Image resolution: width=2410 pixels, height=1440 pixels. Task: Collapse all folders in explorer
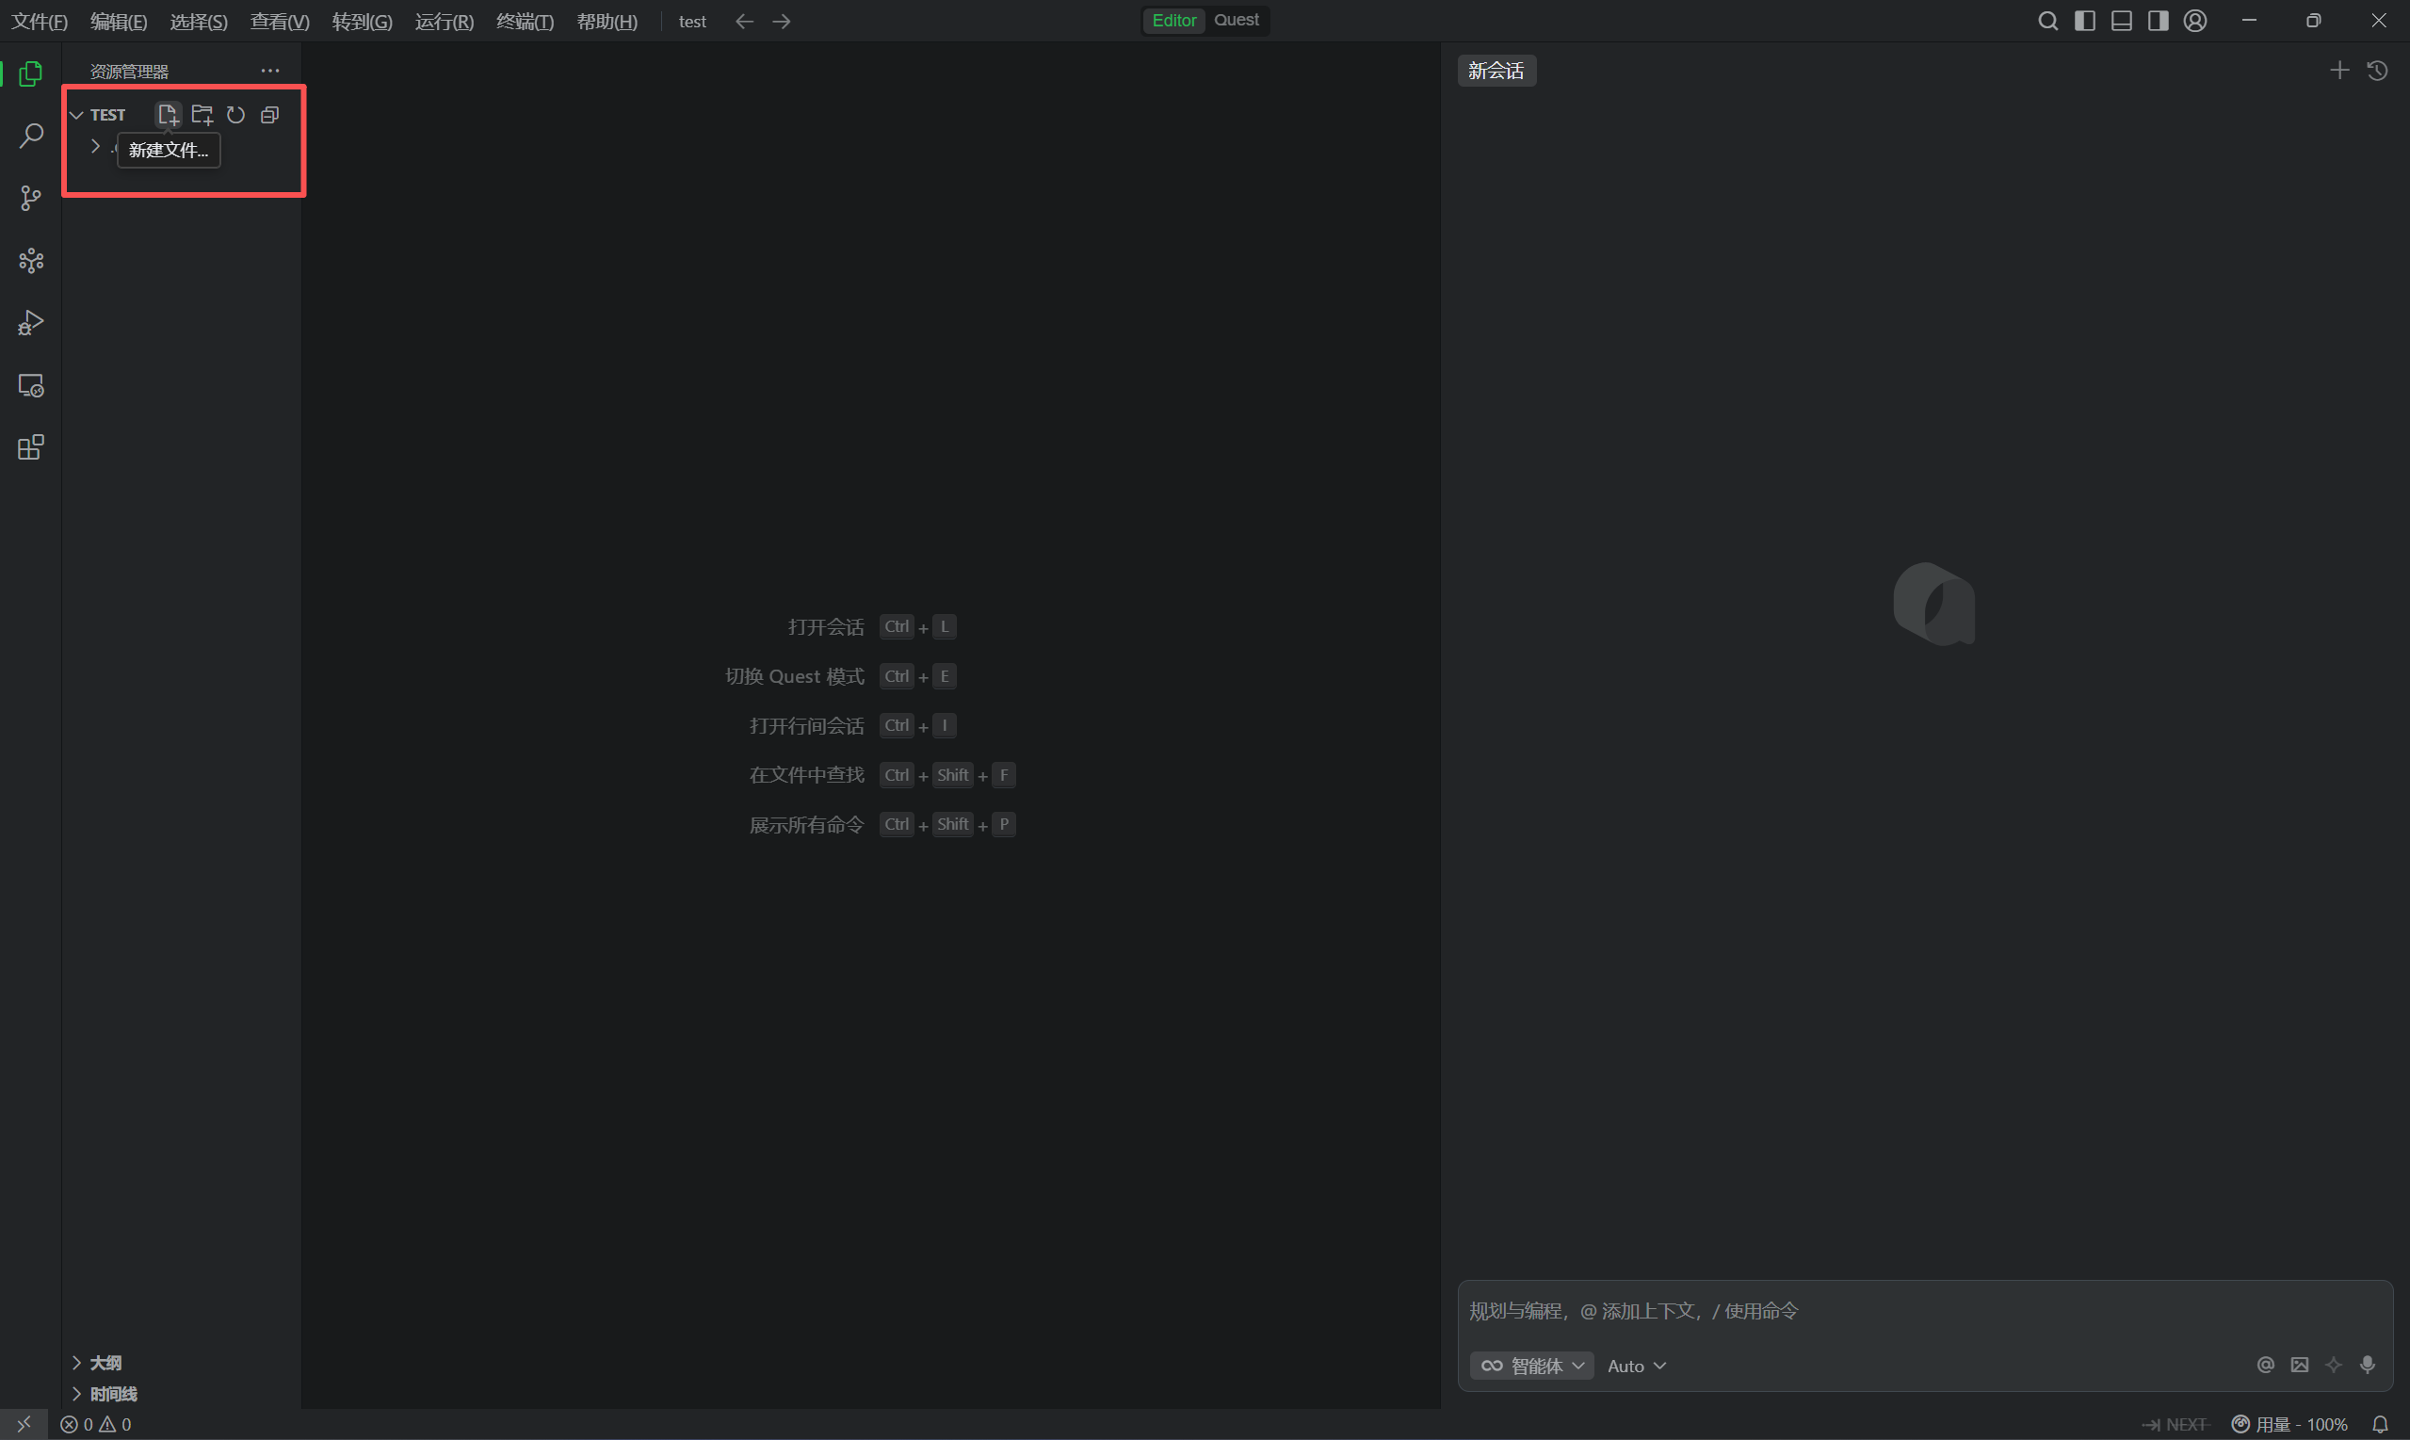pyautogui.click(x=269, y=115)
